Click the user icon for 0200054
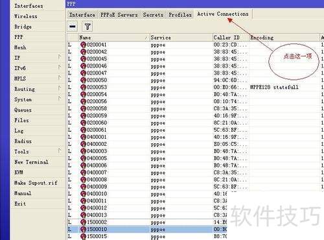This screenshot has height=240, width=324. pyautogui.click(x=83, y=95)
